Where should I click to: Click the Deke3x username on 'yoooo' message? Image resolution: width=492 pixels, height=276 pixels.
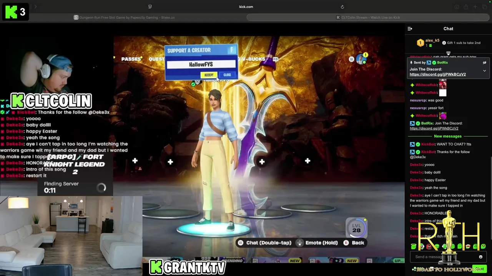[416, 165]
